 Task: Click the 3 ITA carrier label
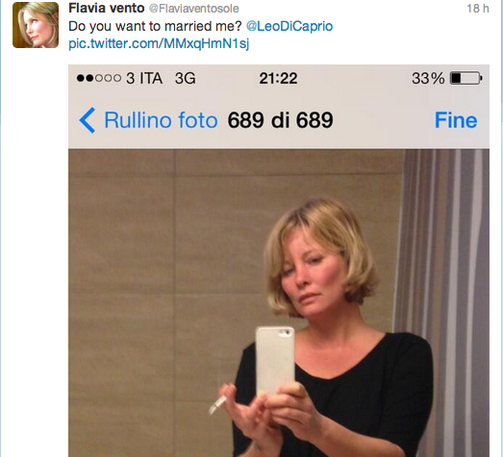(144, 78)
